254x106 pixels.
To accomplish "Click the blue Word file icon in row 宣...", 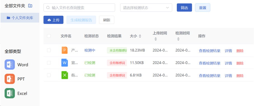I will pyautogui.click(x=65, y=63).
